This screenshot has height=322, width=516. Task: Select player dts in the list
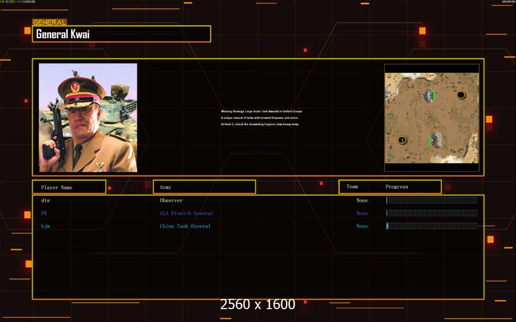[x=46, y=200]
